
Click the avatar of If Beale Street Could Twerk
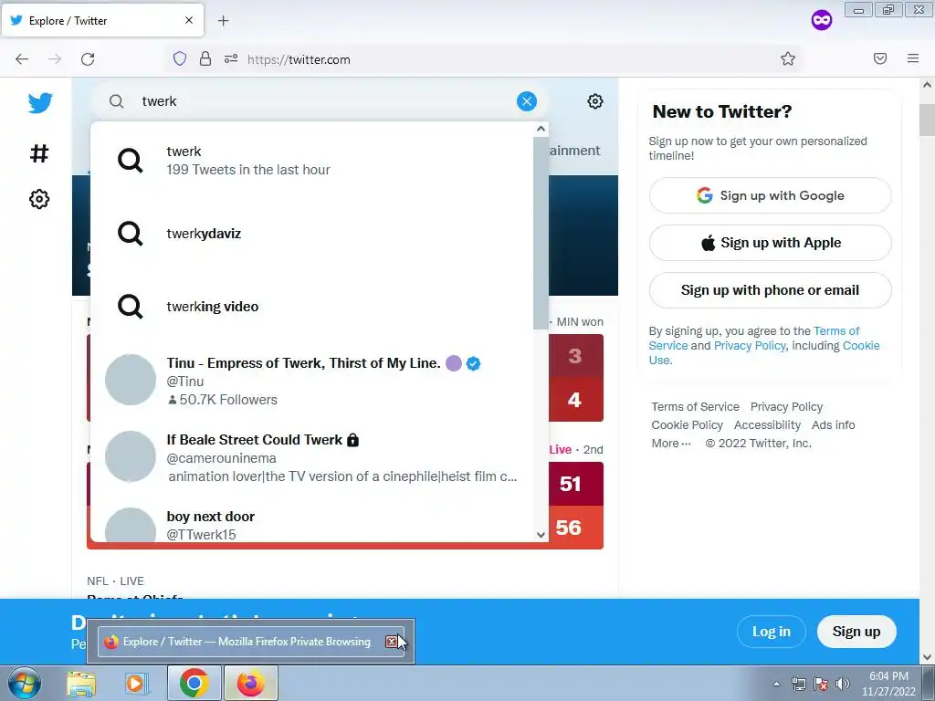point(130,456)
